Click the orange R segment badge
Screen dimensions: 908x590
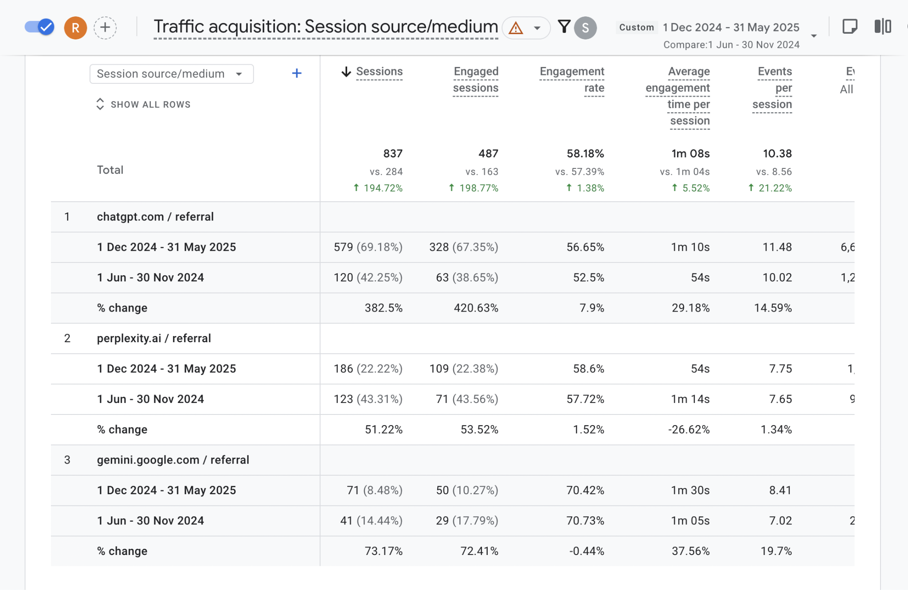[75, 28]
